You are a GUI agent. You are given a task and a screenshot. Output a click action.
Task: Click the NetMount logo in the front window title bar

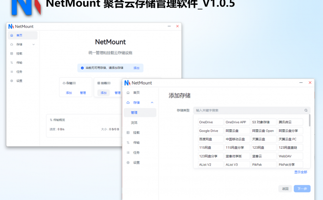coord(127,83)
